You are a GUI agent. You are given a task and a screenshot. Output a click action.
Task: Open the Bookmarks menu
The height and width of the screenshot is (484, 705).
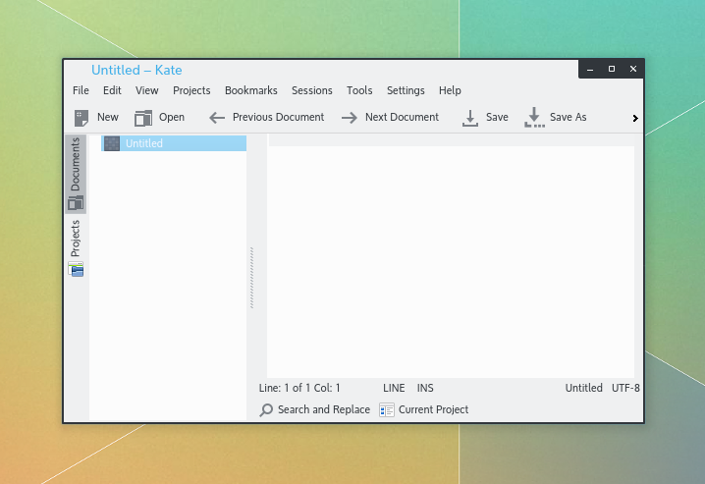(x=251, y=90)
